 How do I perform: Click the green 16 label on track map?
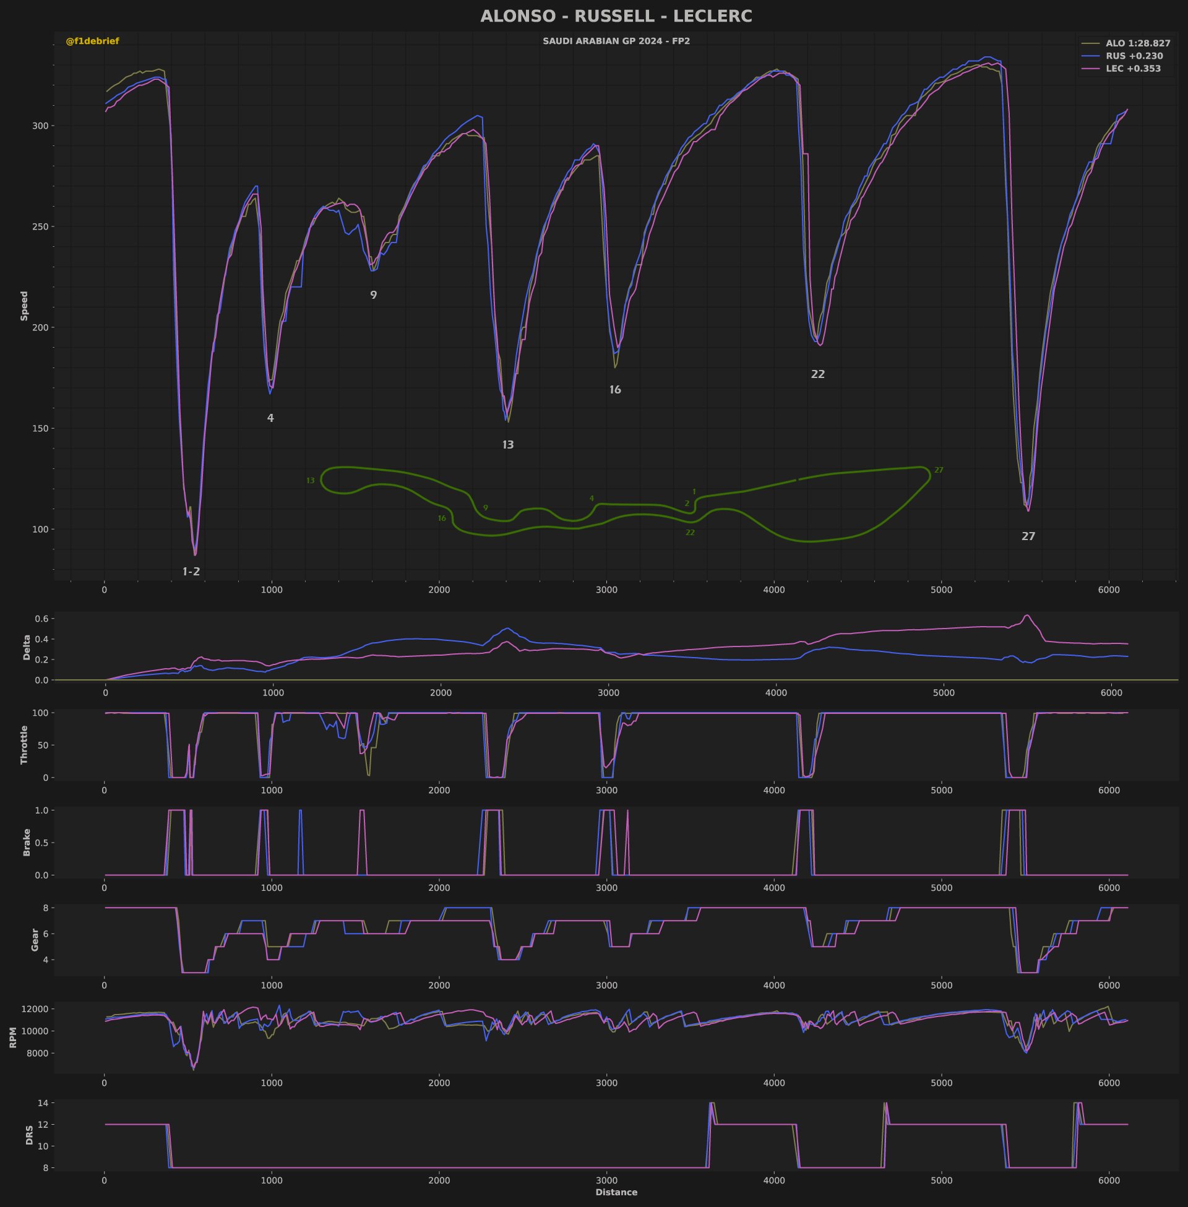442,518
